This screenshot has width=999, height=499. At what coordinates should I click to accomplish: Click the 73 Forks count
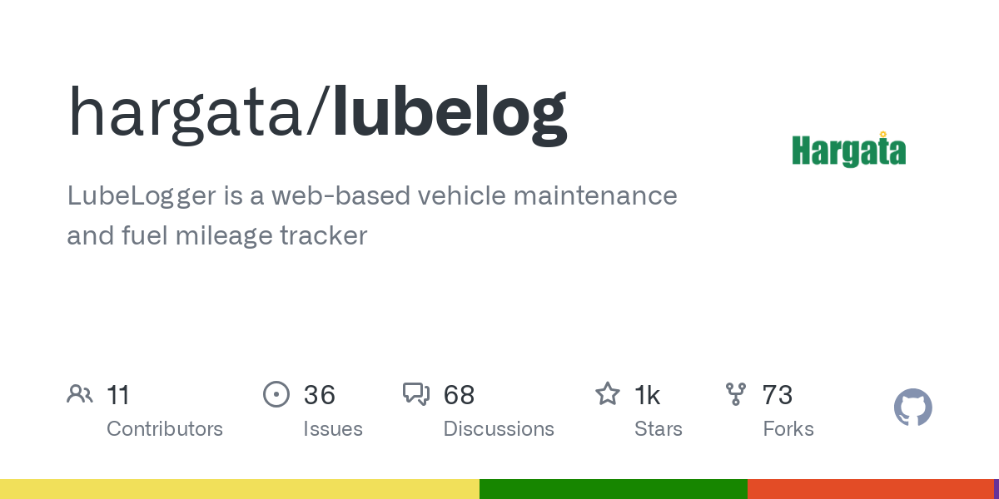[778, 395]
